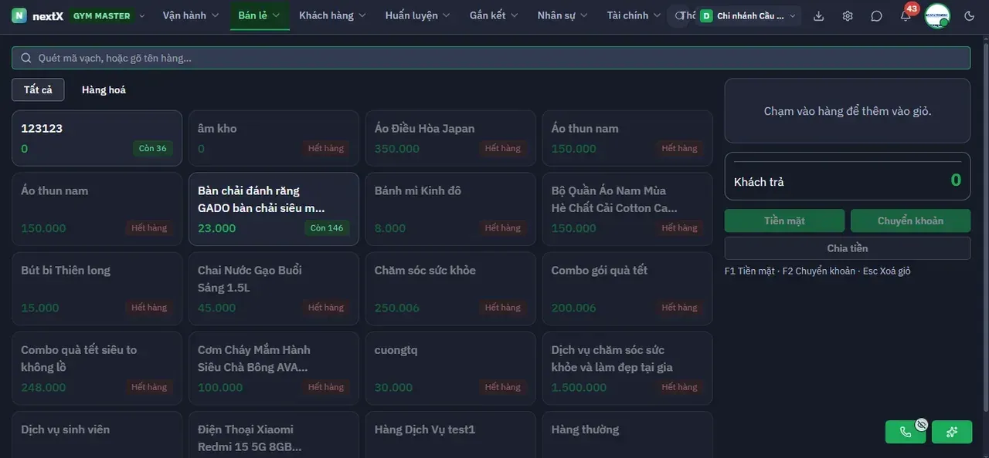
Task: Select the cuongtq product card
Action: (x=450, y=368)
